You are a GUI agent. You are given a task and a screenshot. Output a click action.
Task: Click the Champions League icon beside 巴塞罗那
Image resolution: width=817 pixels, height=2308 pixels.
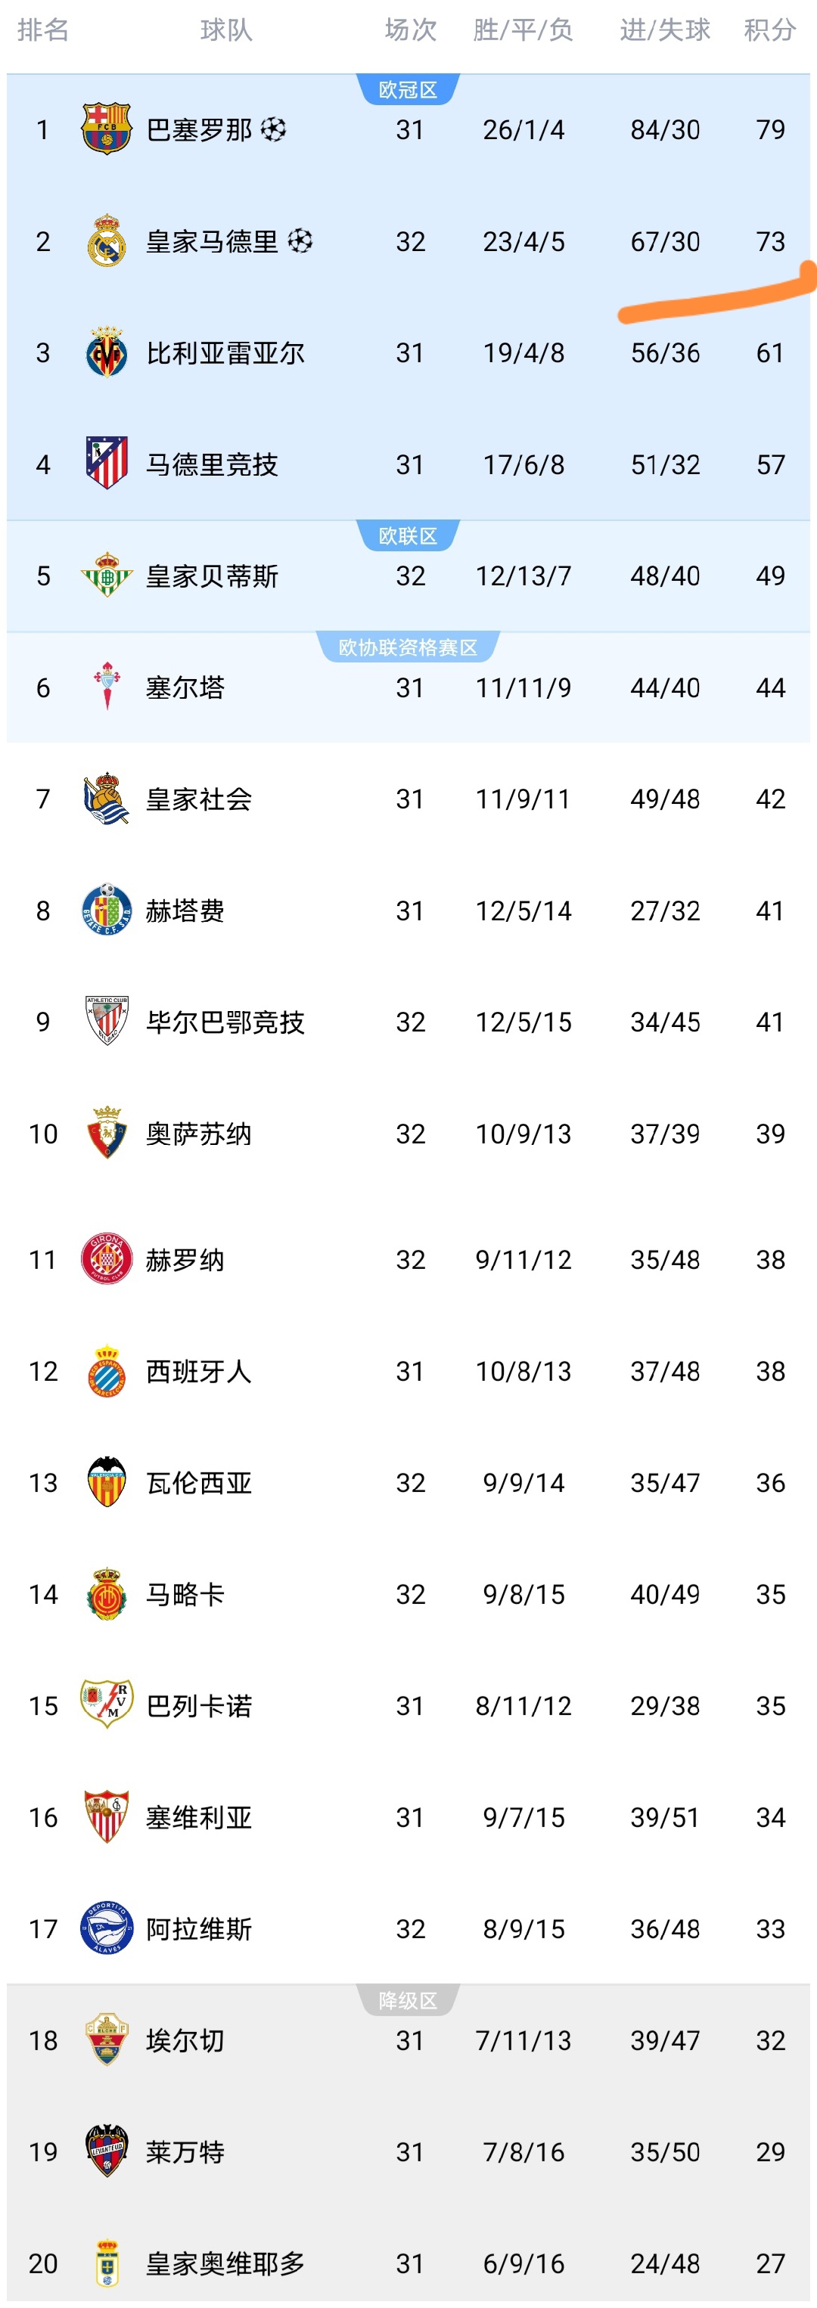[273, 130]
